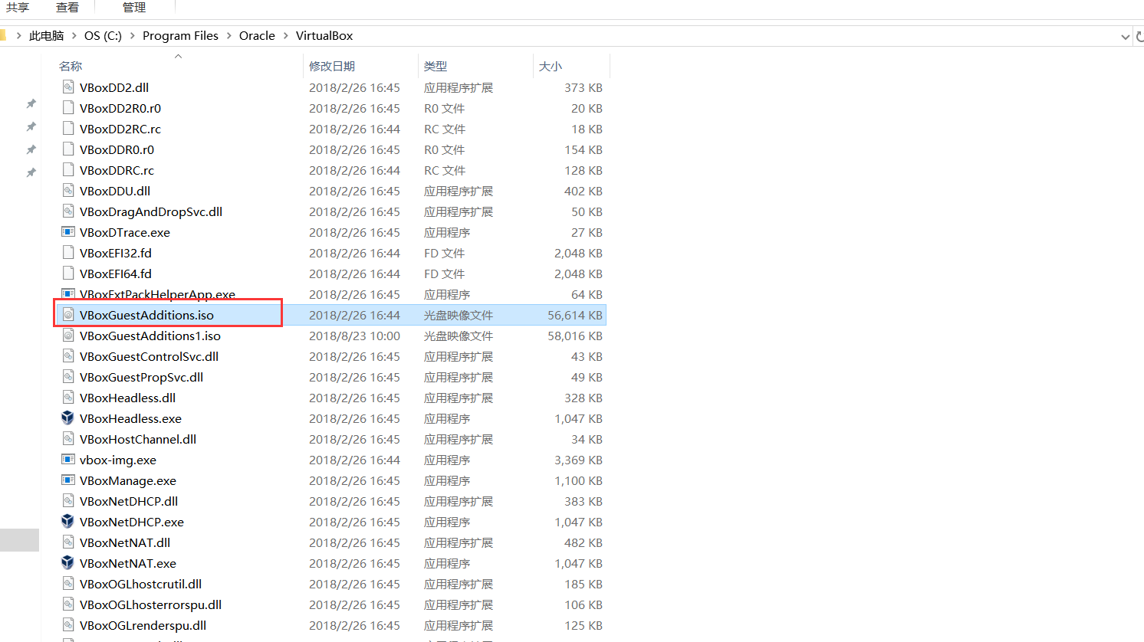Click the 2018/8/23 10:00 modified date
Image resolution: width=1144 pixels, height=642 pixels.
click(354, 336)
